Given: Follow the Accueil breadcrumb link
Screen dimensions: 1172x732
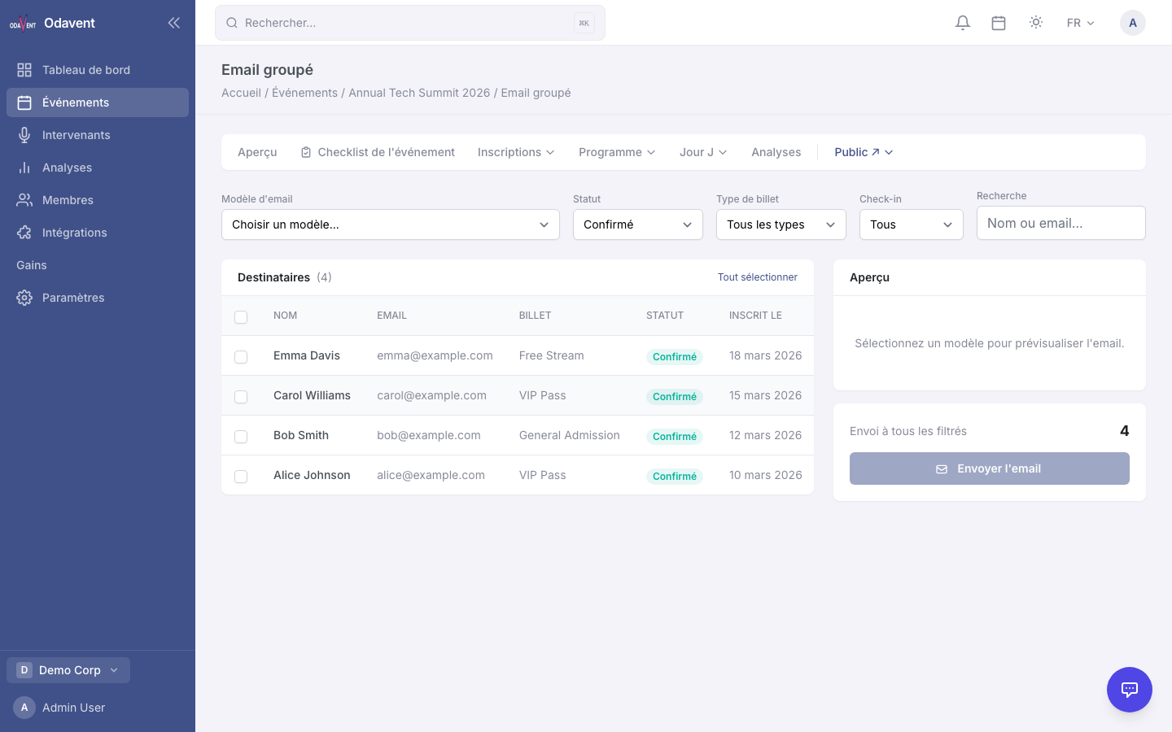Looking at the screenshot, I should click(x=241, y=93).
